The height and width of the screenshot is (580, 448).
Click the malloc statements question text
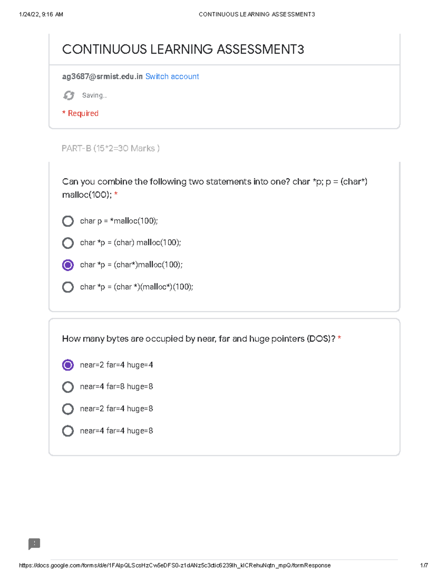pos(215,188)
